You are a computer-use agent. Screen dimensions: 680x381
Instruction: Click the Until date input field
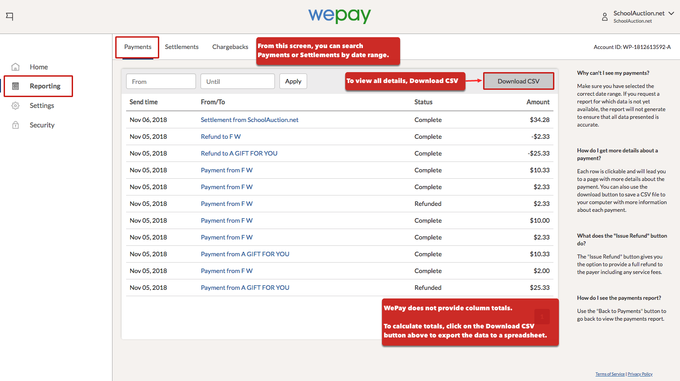click(x=237, y=81)
